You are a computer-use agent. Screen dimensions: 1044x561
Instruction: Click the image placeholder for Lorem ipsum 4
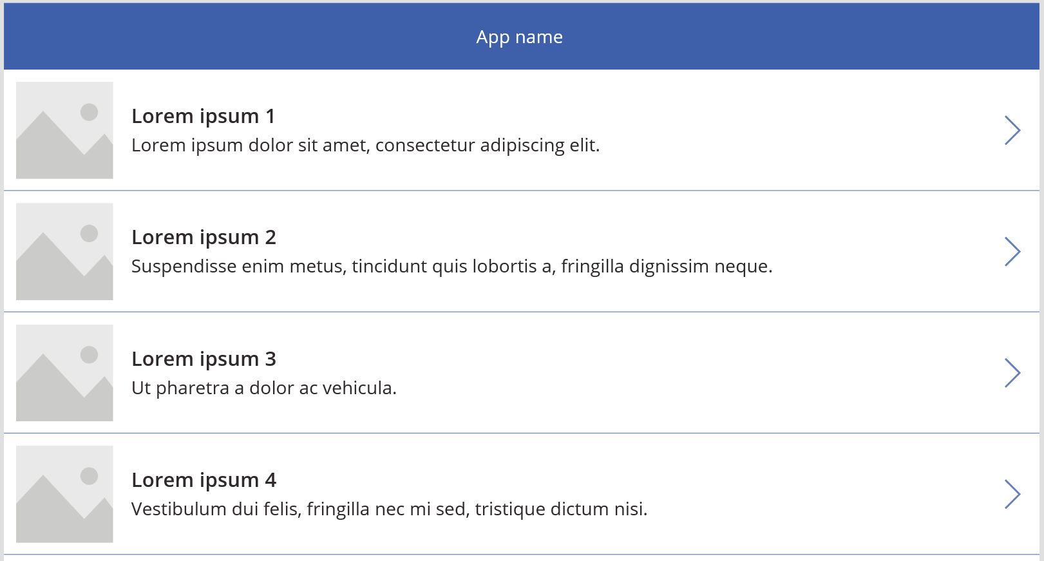(x=64, y=493)
